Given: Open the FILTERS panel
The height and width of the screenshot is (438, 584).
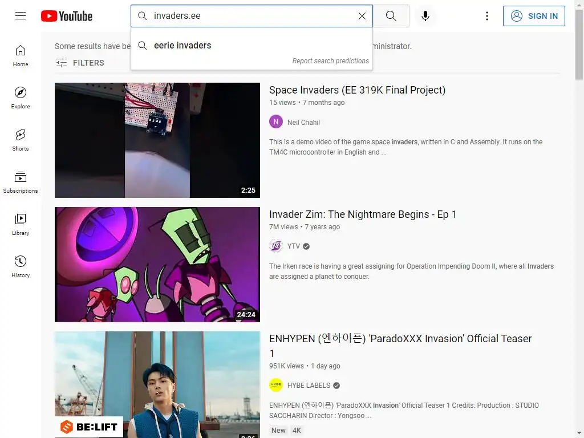Looking at the screenshot, I should pos(80,63).
